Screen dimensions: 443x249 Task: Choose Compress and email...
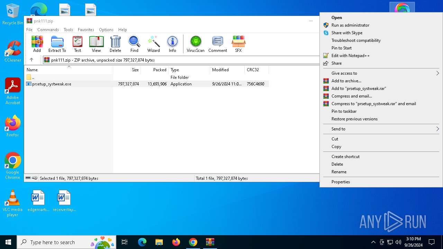click(381, 96)
